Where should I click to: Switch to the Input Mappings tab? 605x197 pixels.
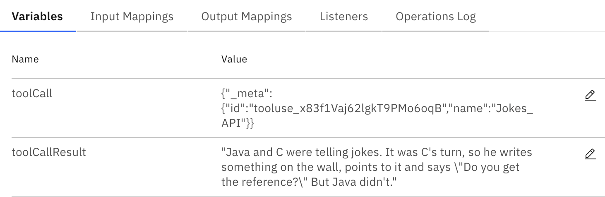[132, 17]
